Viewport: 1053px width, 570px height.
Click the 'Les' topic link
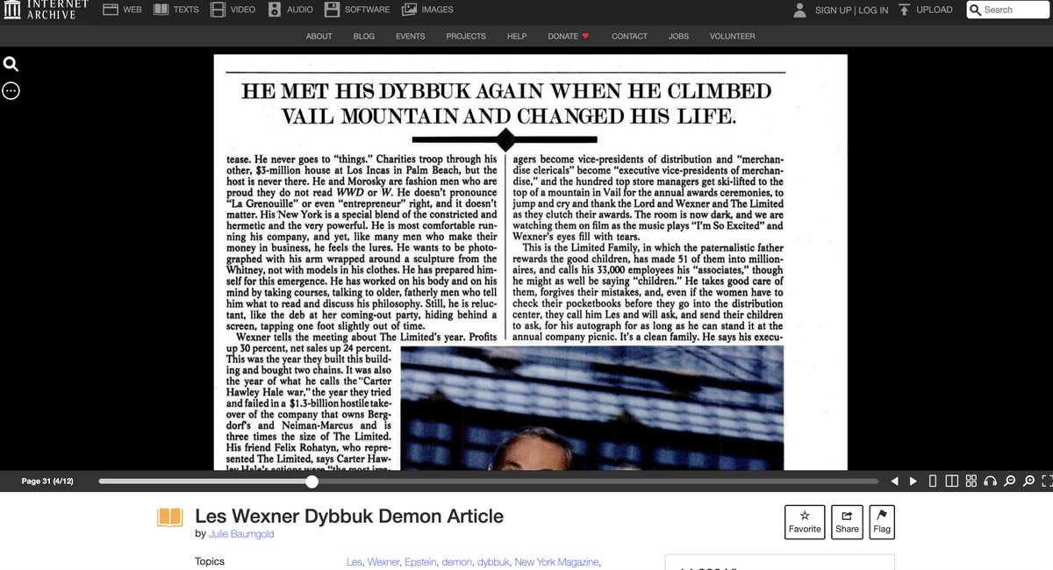355,562
